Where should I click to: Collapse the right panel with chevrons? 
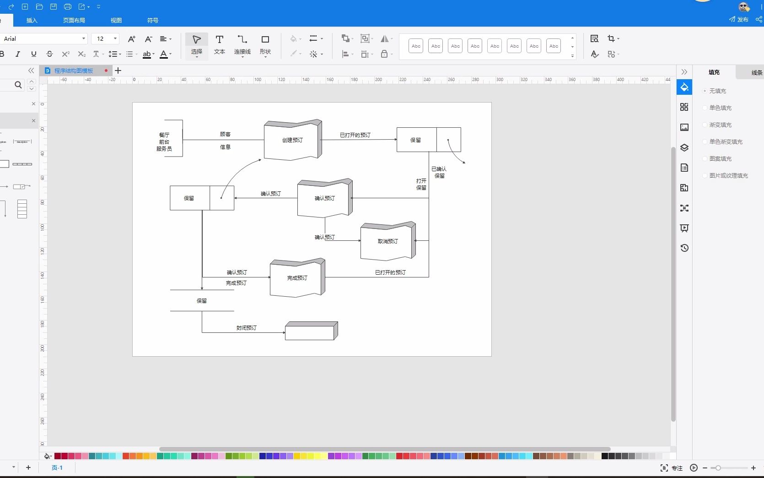point(684,72)
